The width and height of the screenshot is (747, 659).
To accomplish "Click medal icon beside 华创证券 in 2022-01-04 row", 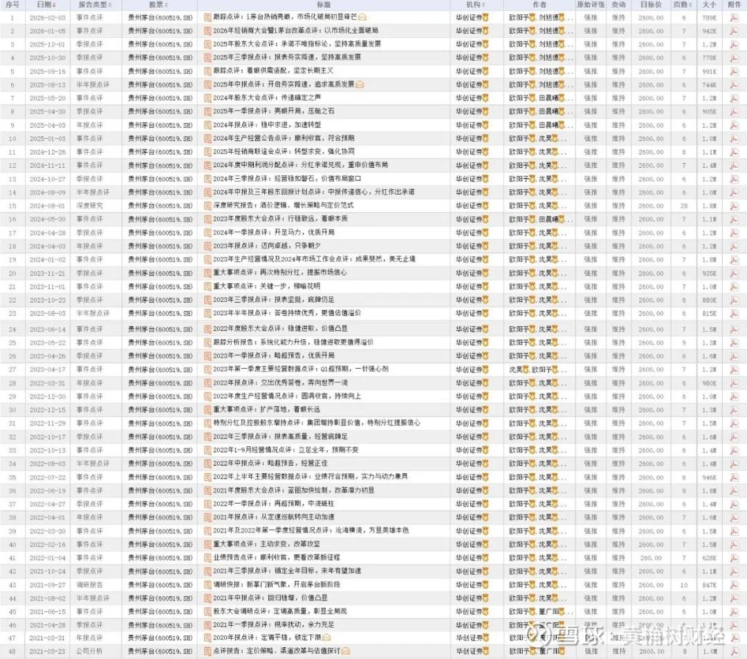I will [486, 557].
